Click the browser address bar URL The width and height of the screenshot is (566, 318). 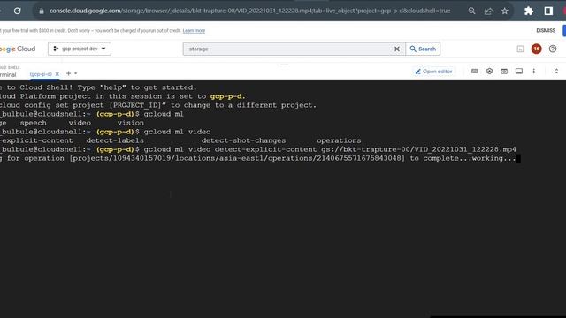click(249, 11)
